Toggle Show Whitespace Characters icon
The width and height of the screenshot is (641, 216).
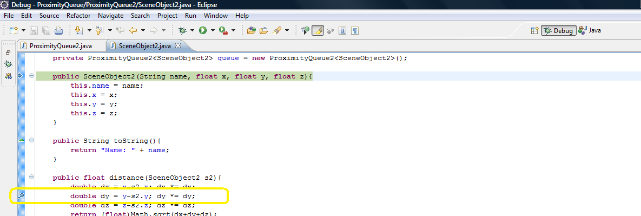click(355, 30)
